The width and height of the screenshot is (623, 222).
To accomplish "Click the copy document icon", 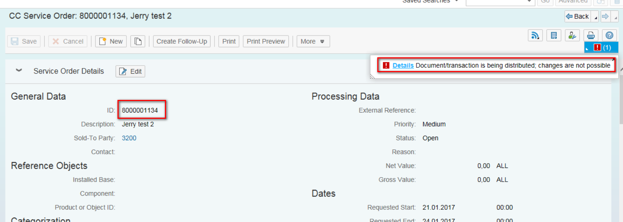I will tap(138, 41).
